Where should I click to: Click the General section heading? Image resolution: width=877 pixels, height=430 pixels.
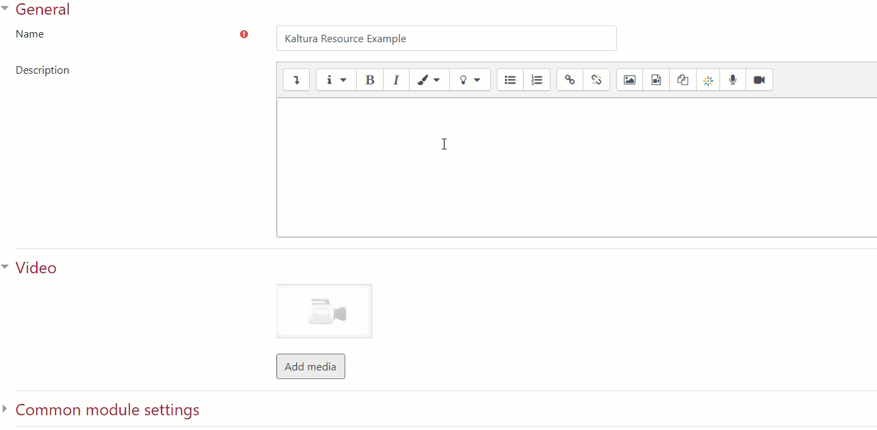tap(42, 9)
